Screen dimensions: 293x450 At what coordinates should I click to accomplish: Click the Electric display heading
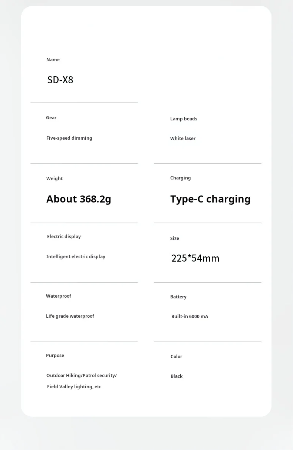64,237
